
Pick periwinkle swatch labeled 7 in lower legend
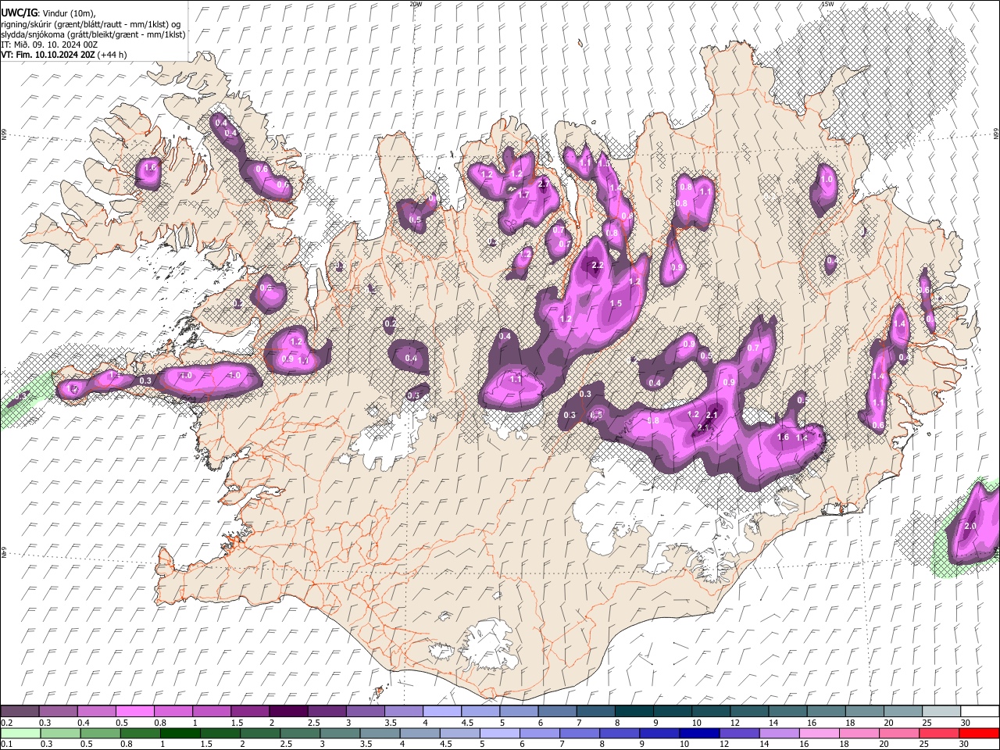[580, 733]
